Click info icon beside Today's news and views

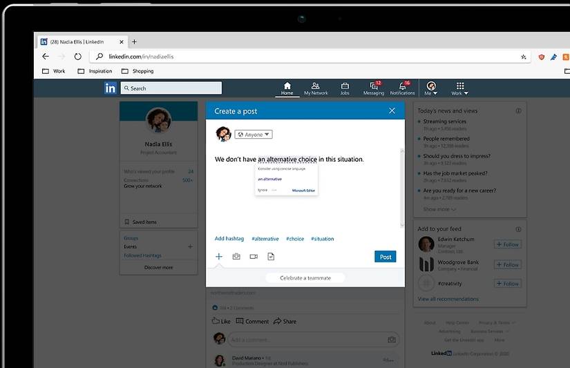tap(518, 110)
